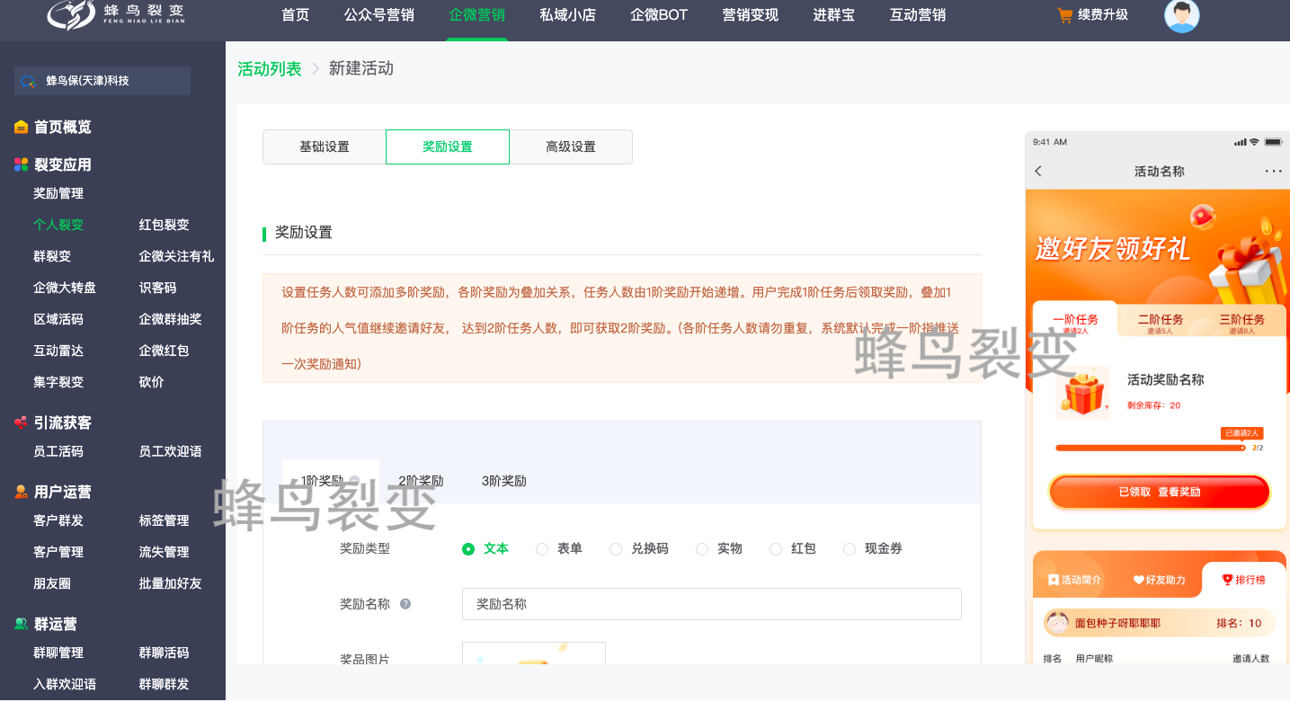Expand the 群运营 section in the sidebar

55,624
